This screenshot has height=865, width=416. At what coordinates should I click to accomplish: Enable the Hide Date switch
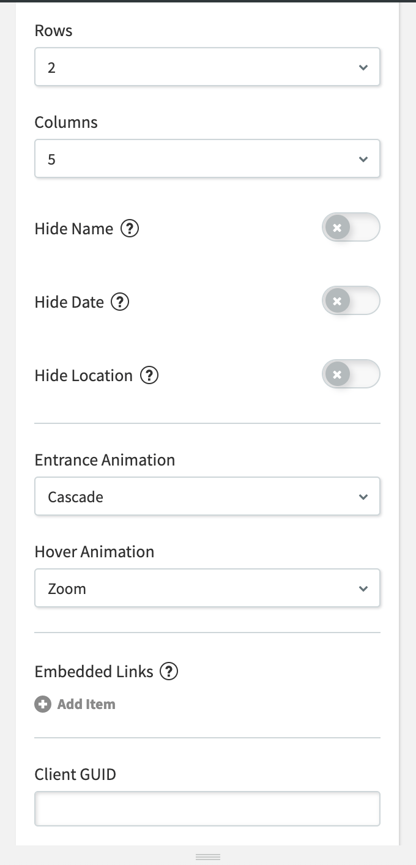[x=351, y=301]
